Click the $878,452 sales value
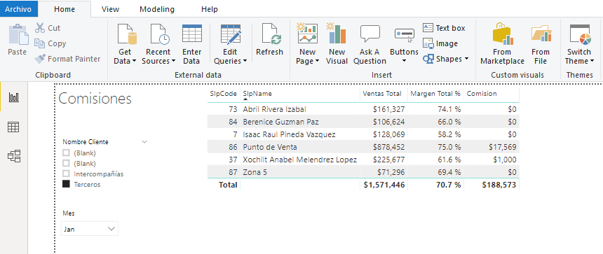 [x=388, y=147]
